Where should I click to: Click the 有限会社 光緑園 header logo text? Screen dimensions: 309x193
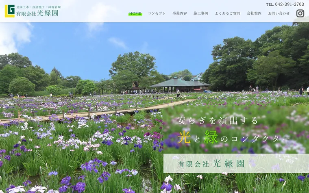(37, 13)
